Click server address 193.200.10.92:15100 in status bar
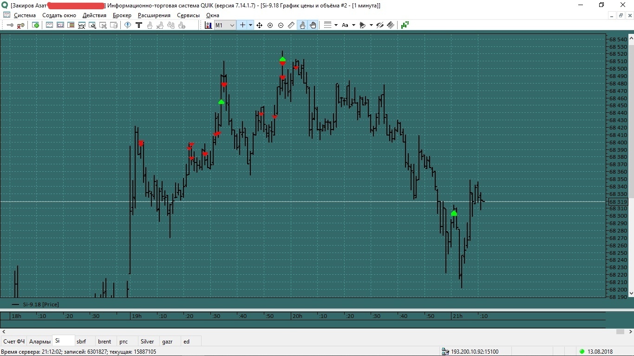Viewport: 634px width, 356px height. click(x=475, y=352)
